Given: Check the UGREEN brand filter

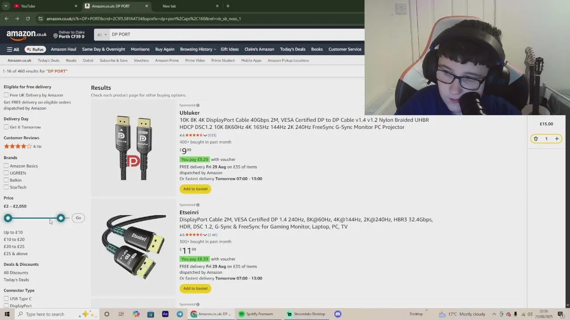Looking at the screenshot, I should tap(6, 173).
